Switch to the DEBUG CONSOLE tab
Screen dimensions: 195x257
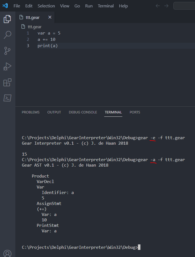(x=83, y=112)
